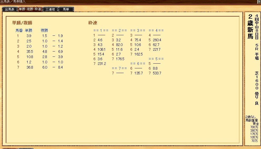Screen dimensions: 261x149
Task: Select bracket quinella odds 10.6
Action: (138, 45)
